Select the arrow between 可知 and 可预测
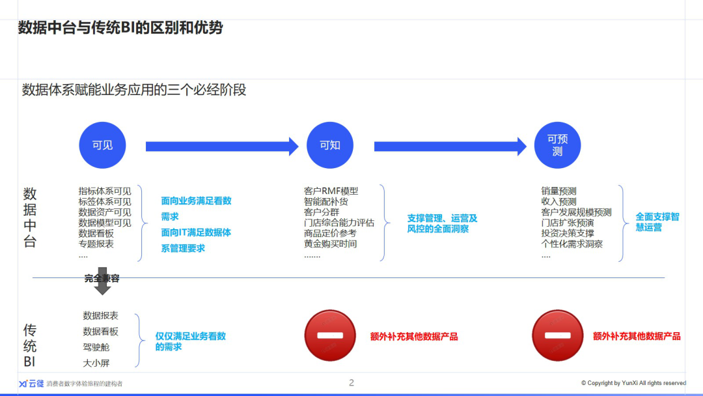The image size is (703, 396). [450, 146]
